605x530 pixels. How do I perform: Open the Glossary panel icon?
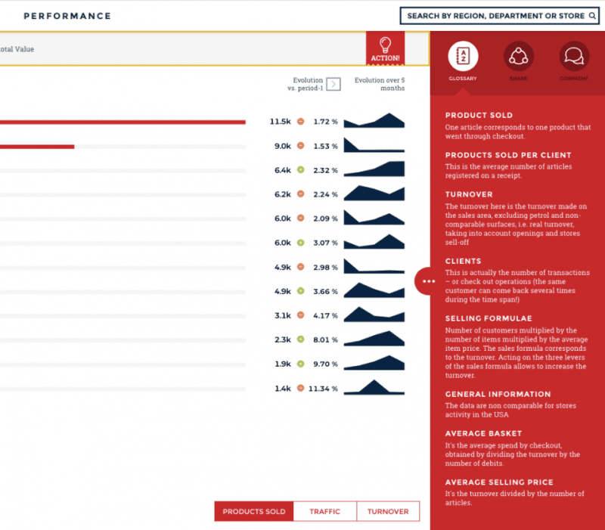coord(462,56)
